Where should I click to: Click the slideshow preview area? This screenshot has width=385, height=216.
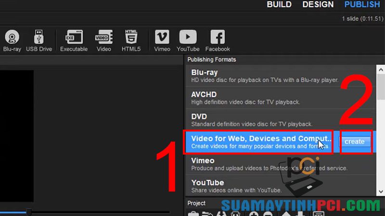point(17,136)
